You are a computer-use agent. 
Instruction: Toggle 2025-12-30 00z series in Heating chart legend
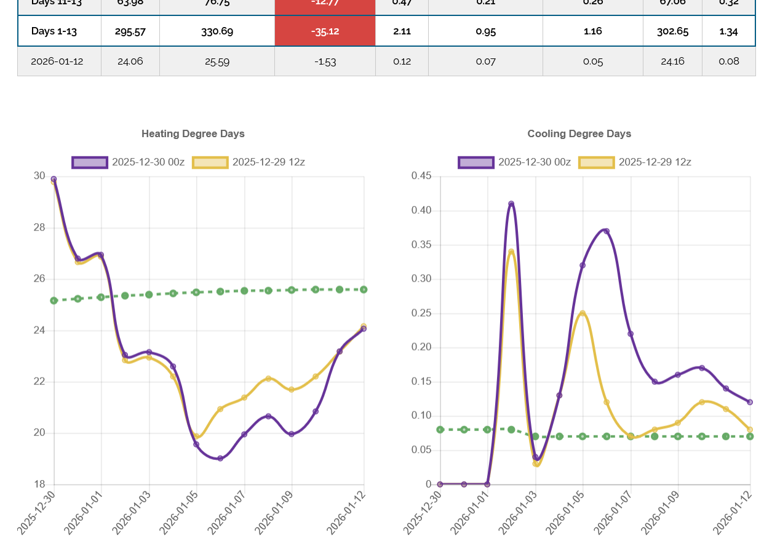(x=128, y=162)
